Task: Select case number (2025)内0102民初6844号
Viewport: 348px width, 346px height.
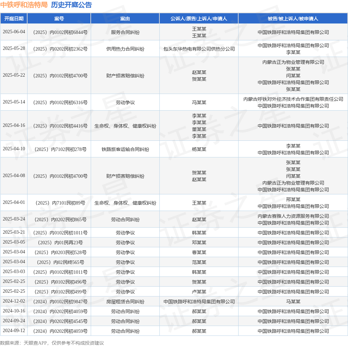Action: [60, 32]
